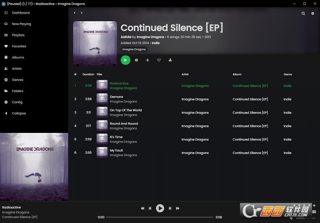
Task: Download the album with download icon
Action: pos(170,60)
